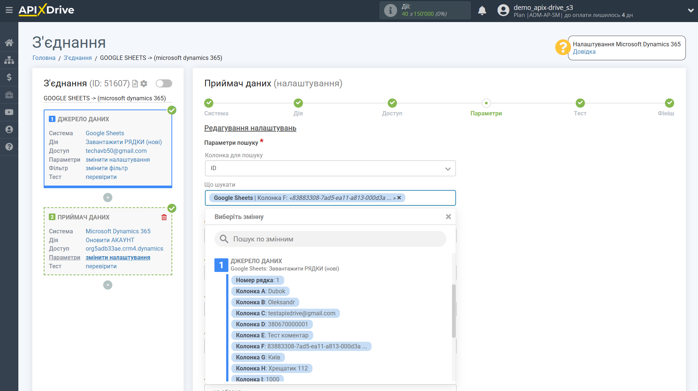Select variable Колонка B: Oleksandr
This screenshot has width=698, height=391.
click(265, 302)
